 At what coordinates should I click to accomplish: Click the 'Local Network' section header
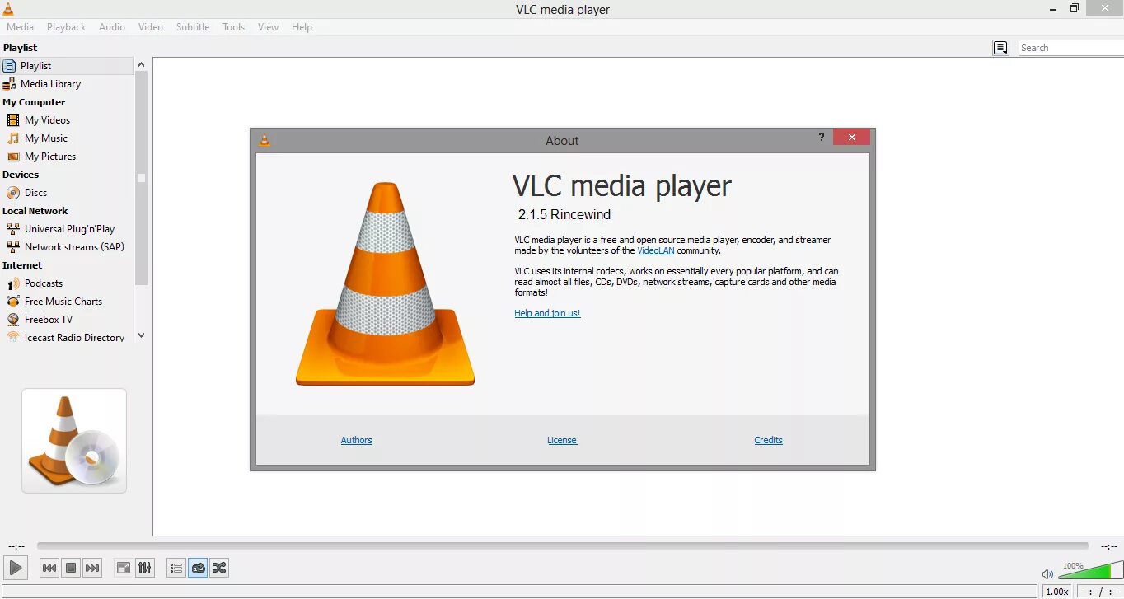coord(35,211)
